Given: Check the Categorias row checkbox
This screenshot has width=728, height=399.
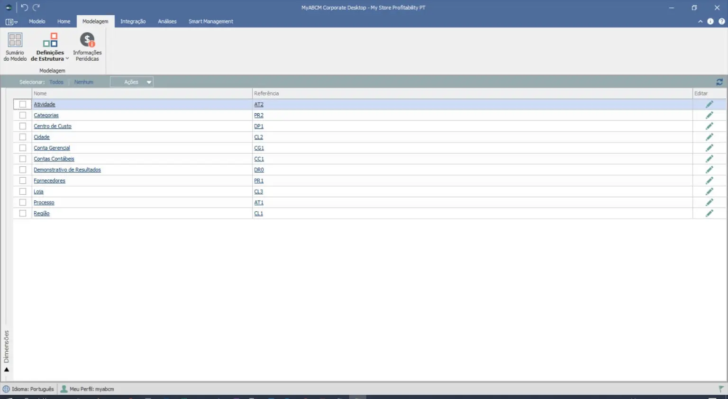Looking at the screenshot, I should point(23,115).
